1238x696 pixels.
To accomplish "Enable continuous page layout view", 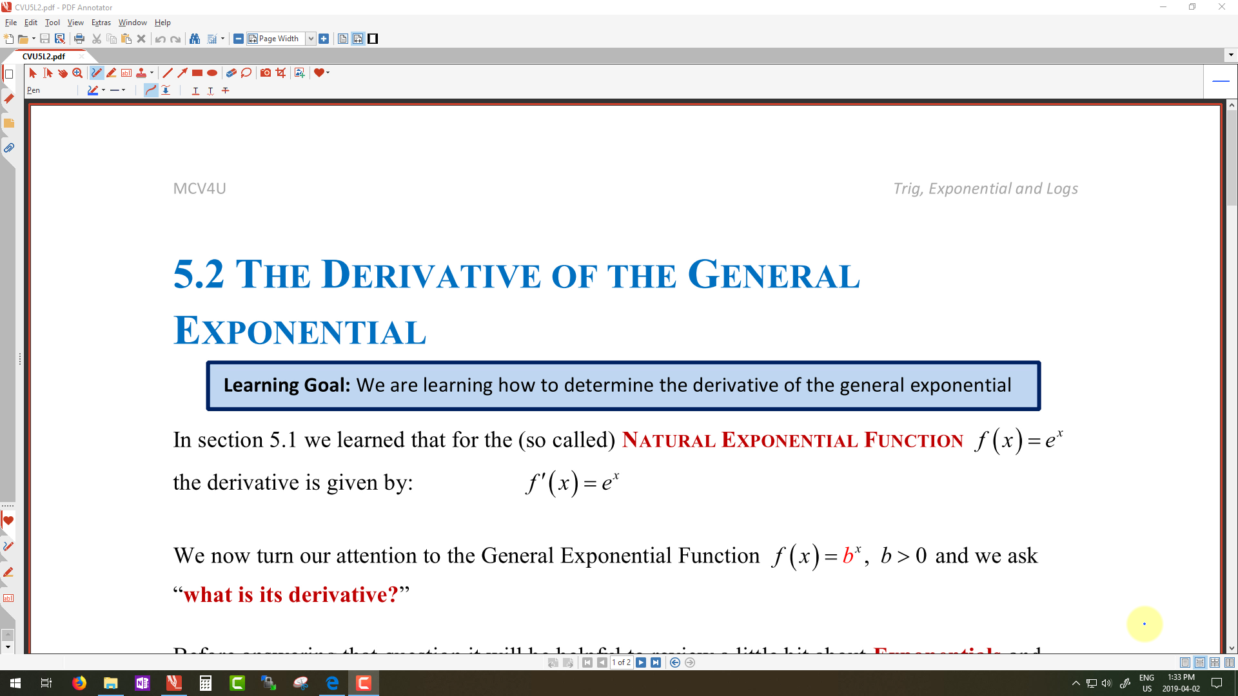I will 1200,662.
